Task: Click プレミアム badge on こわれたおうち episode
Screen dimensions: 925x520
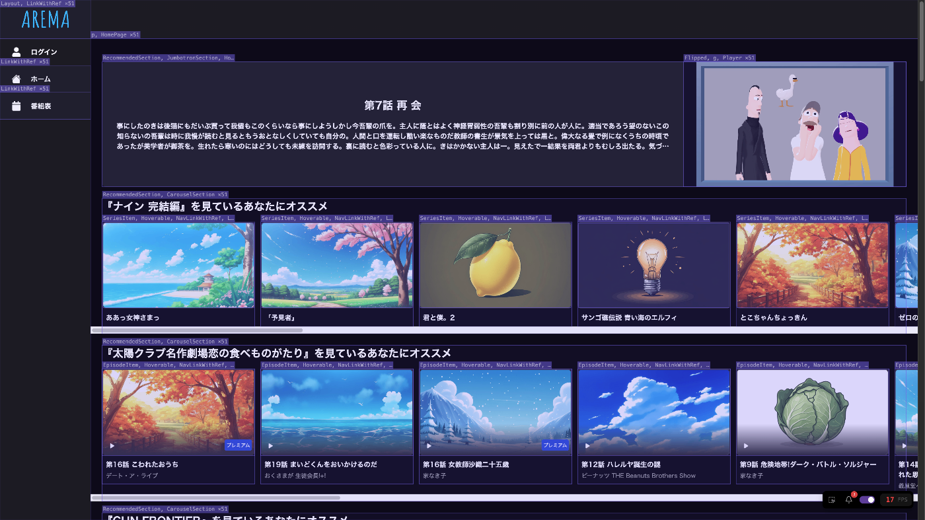Action: pyautogui.click(x=239, y=445)
